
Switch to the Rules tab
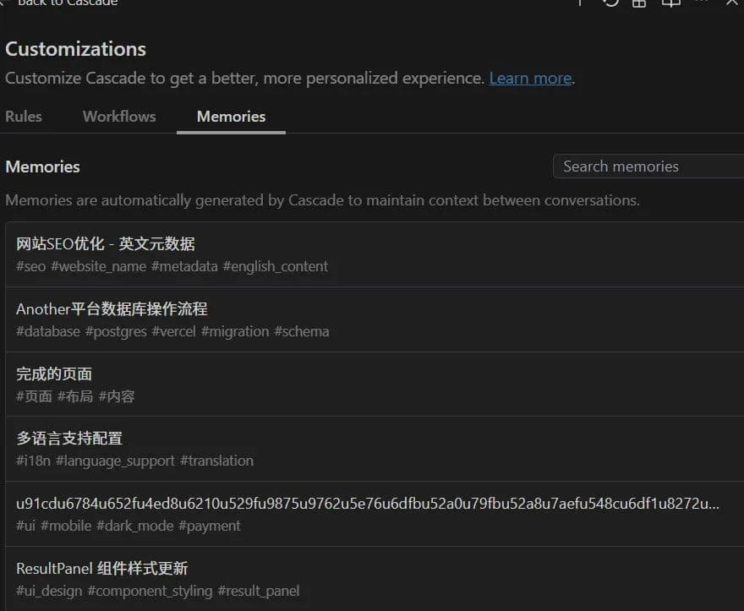click(x=23, y=117)
